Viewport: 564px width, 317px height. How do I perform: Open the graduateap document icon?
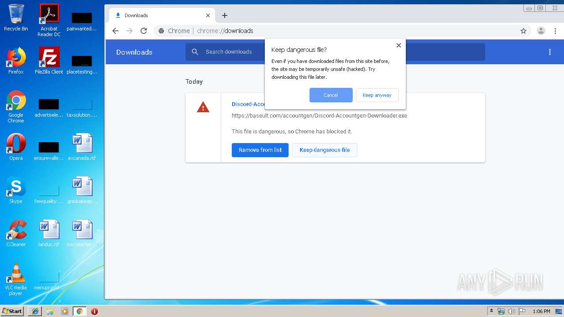(82, 190)
